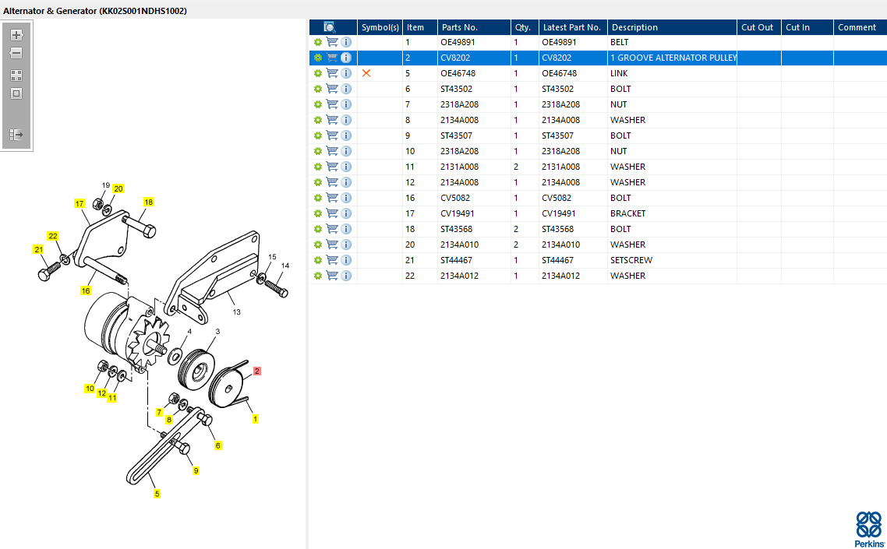This screenshot has width=887, height=549.
Task: Show info for ST43568 bolt
Action: [346, 229]
